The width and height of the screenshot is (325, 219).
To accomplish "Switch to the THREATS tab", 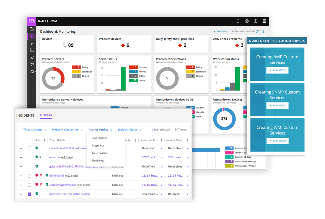I will pyautogui.click(x=46, y=115).
